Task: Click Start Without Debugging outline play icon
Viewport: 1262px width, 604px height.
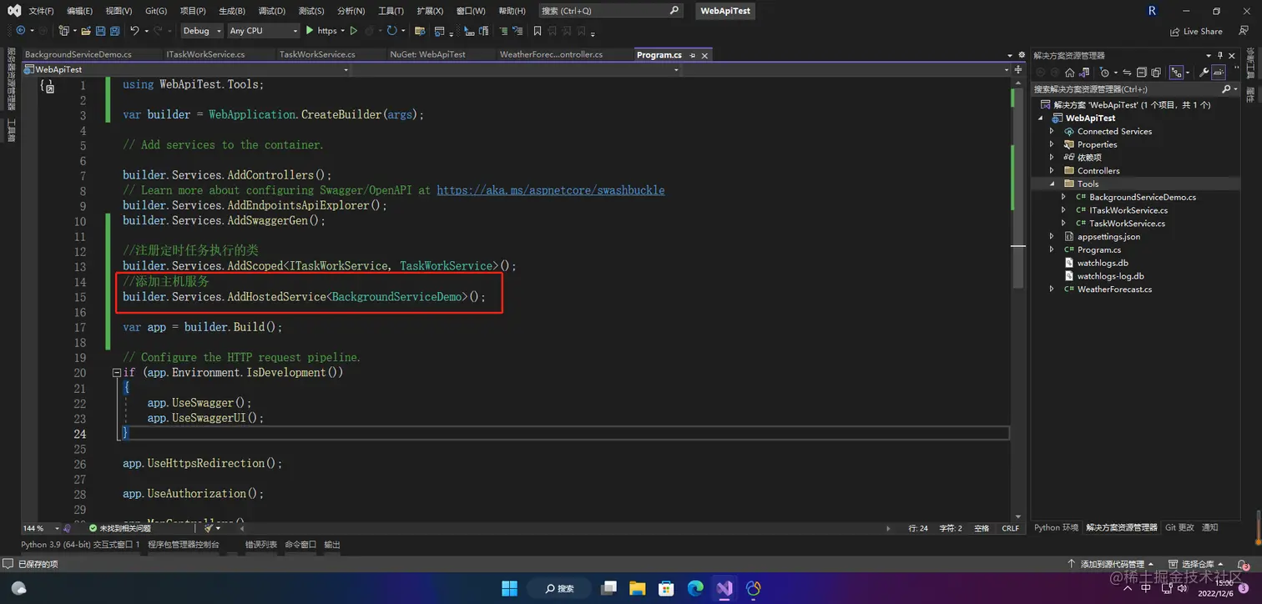Action: 354,31
